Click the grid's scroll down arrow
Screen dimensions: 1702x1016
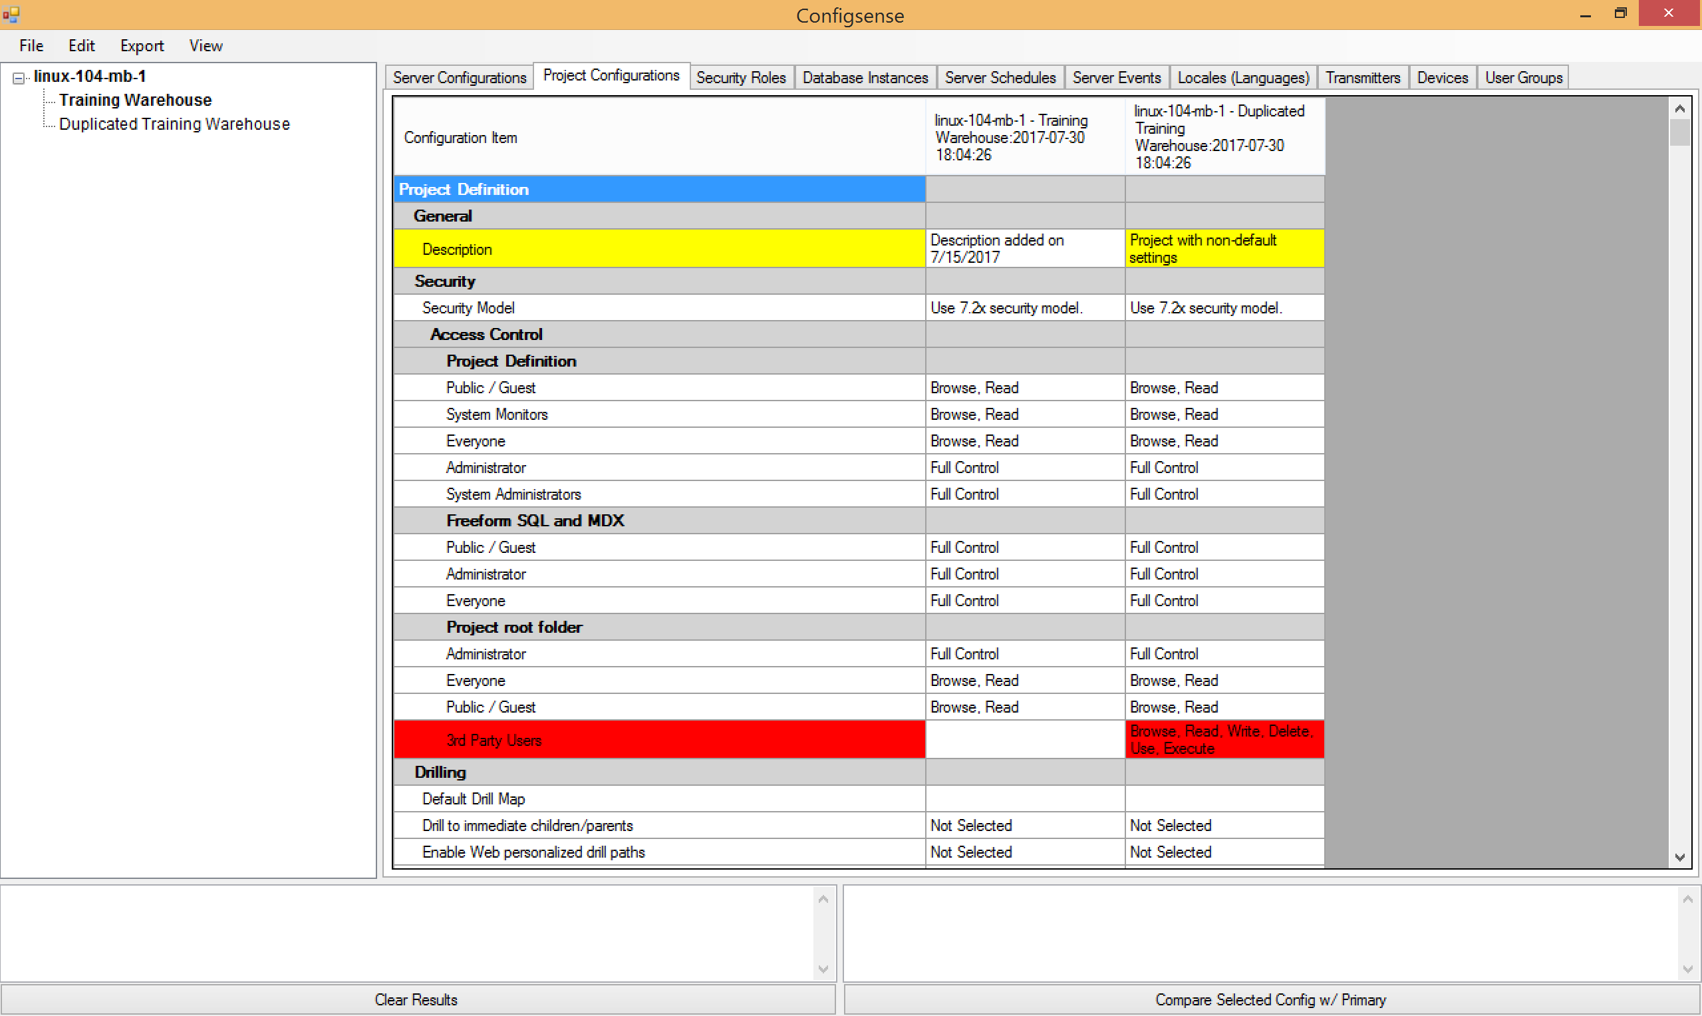(1679, 857)
